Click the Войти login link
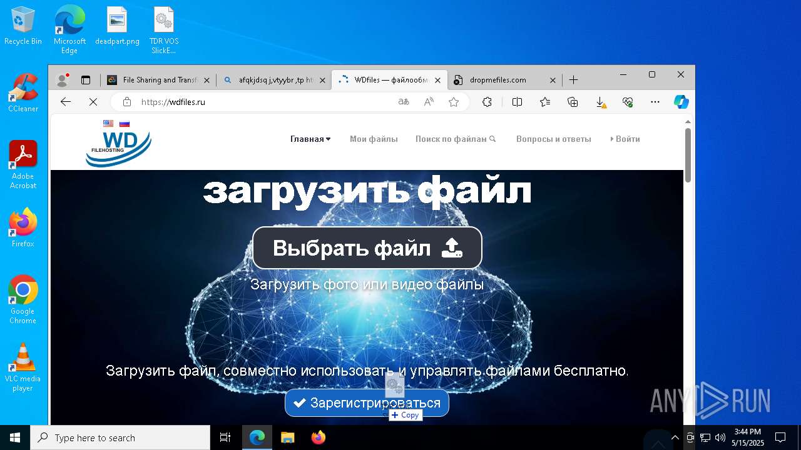Screen dimensions: 801x450 (625, 139)
